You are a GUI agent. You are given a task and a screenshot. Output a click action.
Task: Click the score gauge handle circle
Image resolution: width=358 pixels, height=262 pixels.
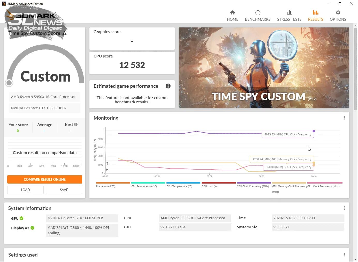pos(9,83)
